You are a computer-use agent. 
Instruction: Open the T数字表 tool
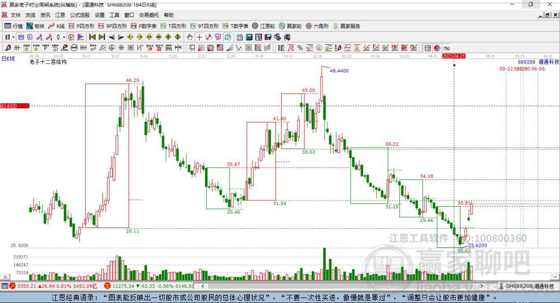(235, 26)
